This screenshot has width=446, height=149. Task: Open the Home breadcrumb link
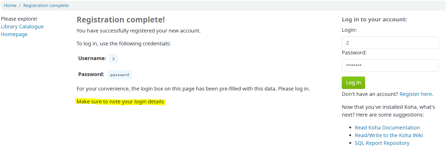point(10,5)
